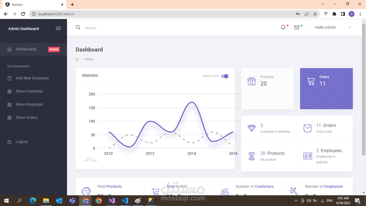Open File Explorer from taskbar
Screen dimensions: 366x206
point(46,201)
